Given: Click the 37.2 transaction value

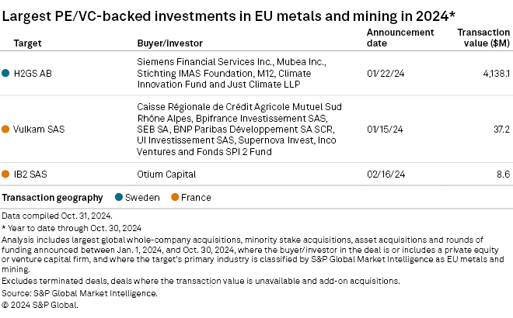Looking at the screenshot, I should [502, 129].
